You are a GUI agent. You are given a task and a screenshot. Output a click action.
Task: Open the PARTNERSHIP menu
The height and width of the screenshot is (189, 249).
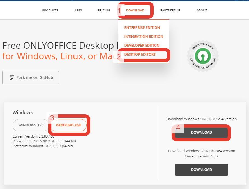[x=170, y=10]
